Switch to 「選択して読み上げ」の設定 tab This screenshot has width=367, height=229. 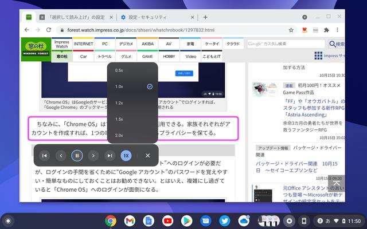click(76, 17)
